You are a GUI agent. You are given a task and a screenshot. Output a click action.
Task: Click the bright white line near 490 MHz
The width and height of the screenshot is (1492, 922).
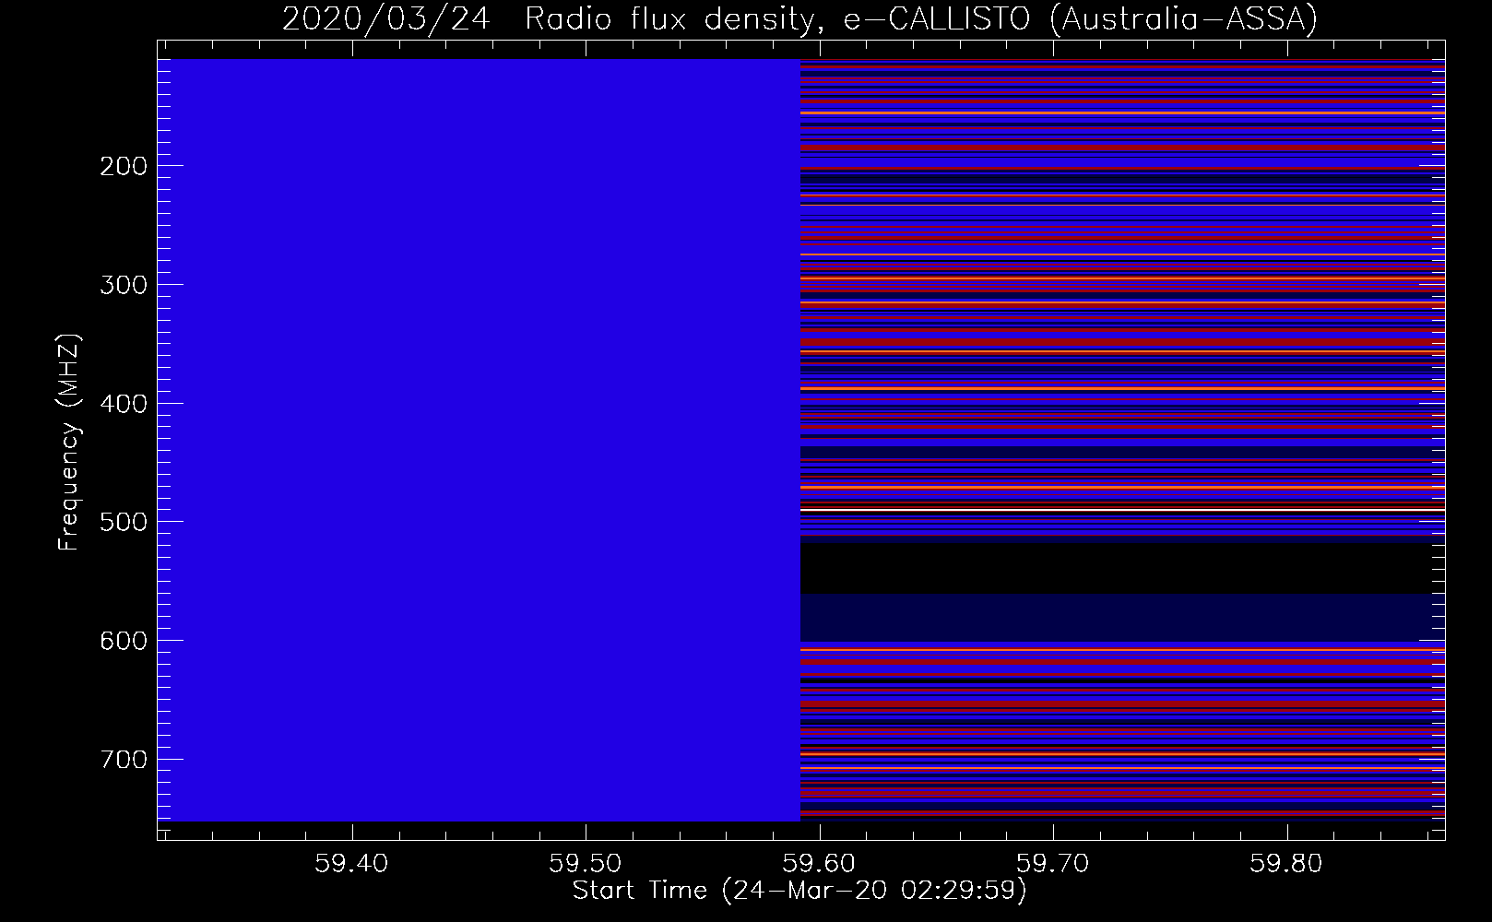1122,510
